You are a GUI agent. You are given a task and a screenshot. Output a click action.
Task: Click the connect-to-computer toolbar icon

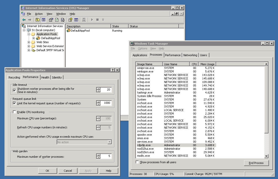tap(84, 20)
